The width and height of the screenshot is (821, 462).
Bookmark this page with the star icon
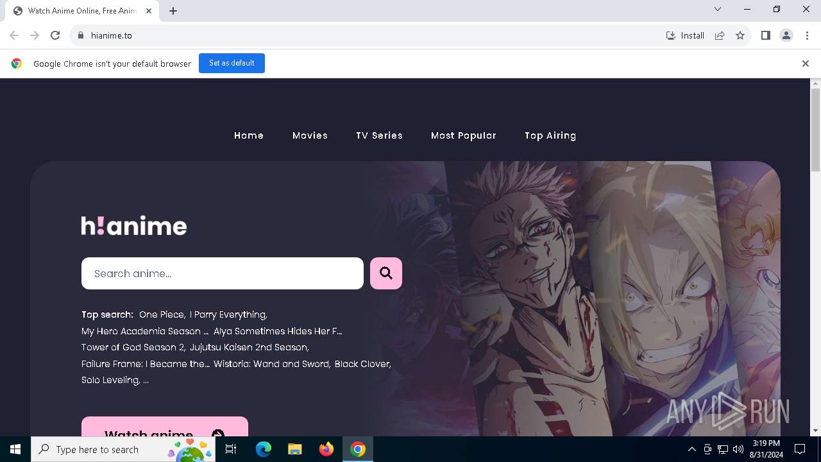740,35
